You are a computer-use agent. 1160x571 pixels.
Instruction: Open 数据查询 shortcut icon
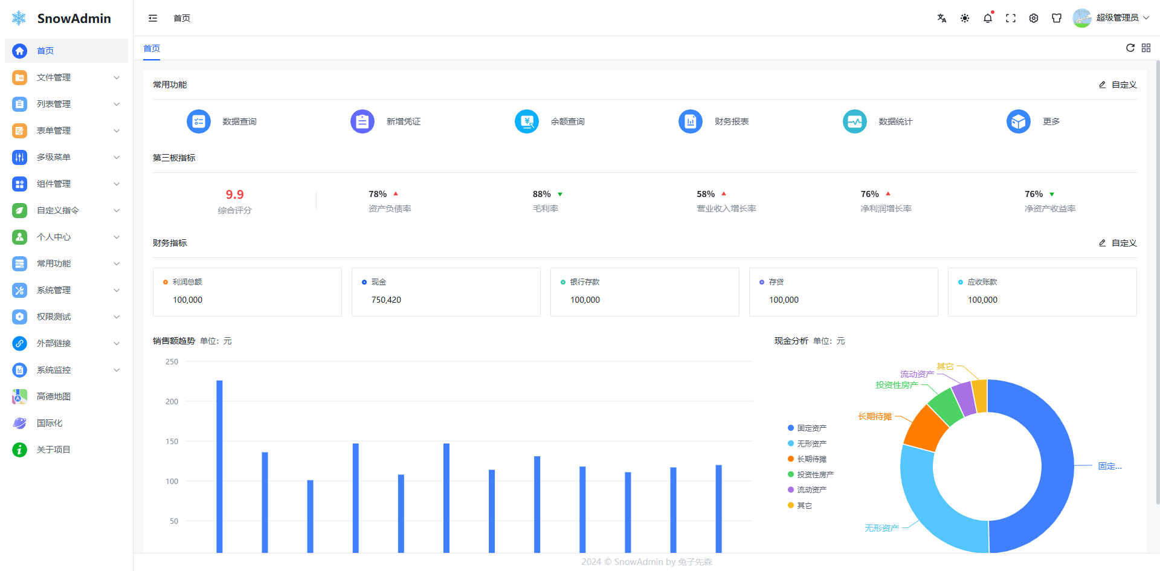(199, 121)
